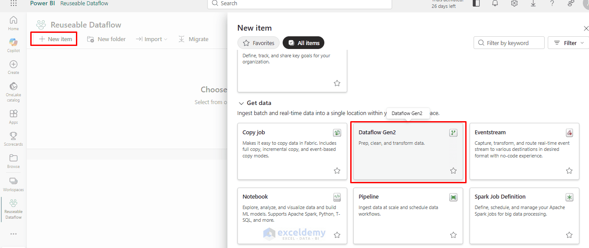Favorite the Notebook item star
Screen dimensions: 589x248
tap(337, 235)
